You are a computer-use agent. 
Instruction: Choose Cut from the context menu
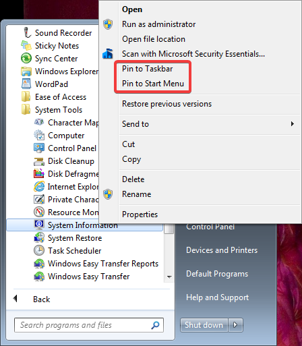pyautogui.click(x=128, y=144)
